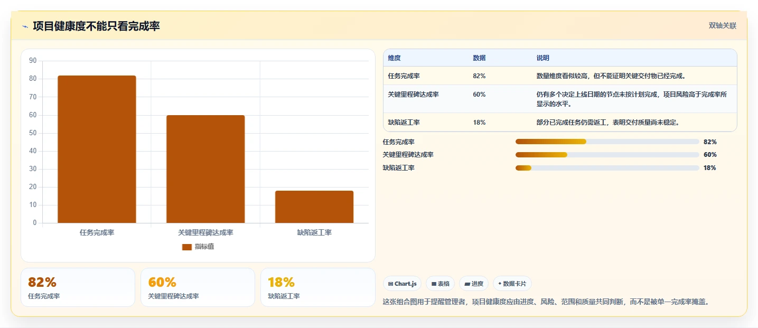Open the 18% 缺陷返工率 data card
Image resolution: width=758 pixels, height=328 pixels.
tap(317, 287)
